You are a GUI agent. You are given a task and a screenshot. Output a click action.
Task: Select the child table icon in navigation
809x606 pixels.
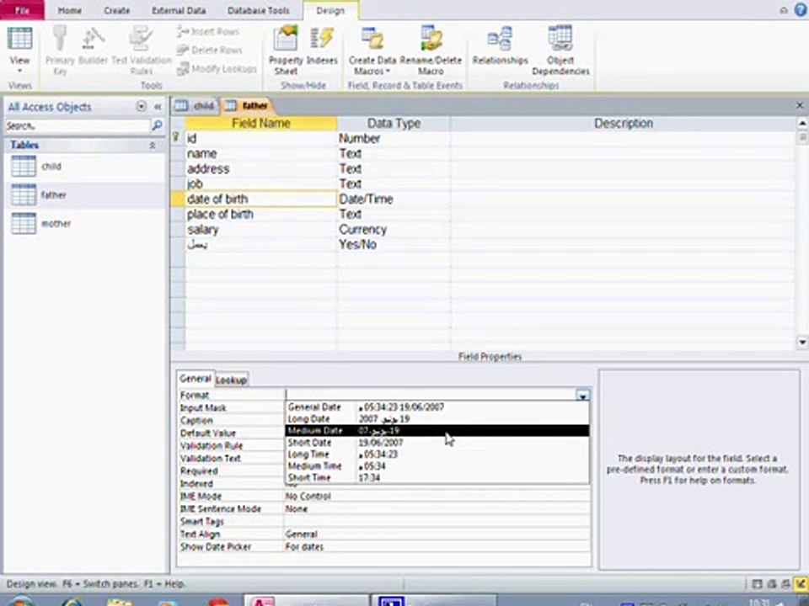(x=24, y=167)
